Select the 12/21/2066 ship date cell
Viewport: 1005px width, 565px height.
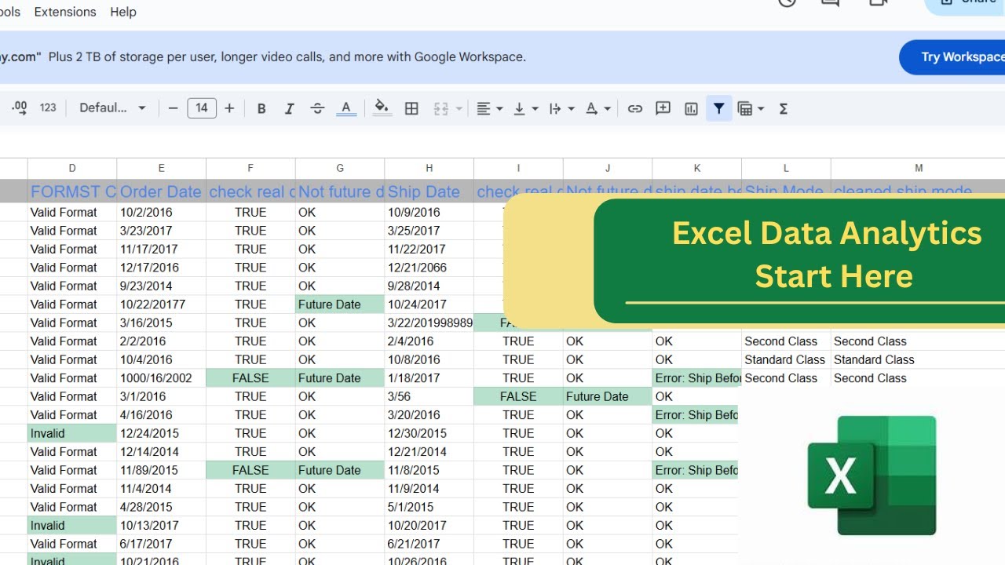coord(429,268)
